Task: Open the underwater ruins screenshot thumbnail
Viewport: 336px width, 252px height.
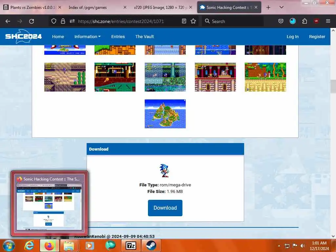Action: click(165, 77)
